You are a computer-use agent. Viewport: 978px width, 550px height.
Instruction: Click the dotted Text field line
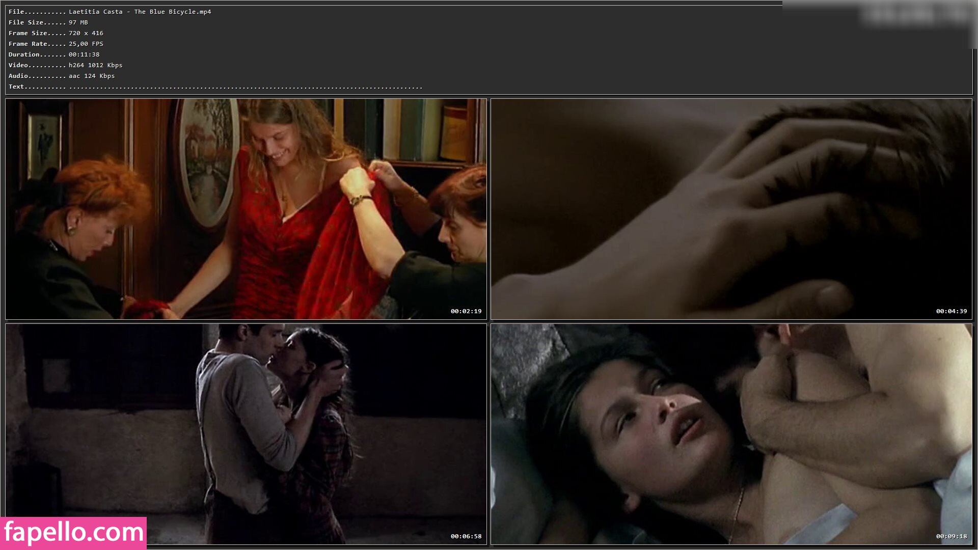coord(215,87)
